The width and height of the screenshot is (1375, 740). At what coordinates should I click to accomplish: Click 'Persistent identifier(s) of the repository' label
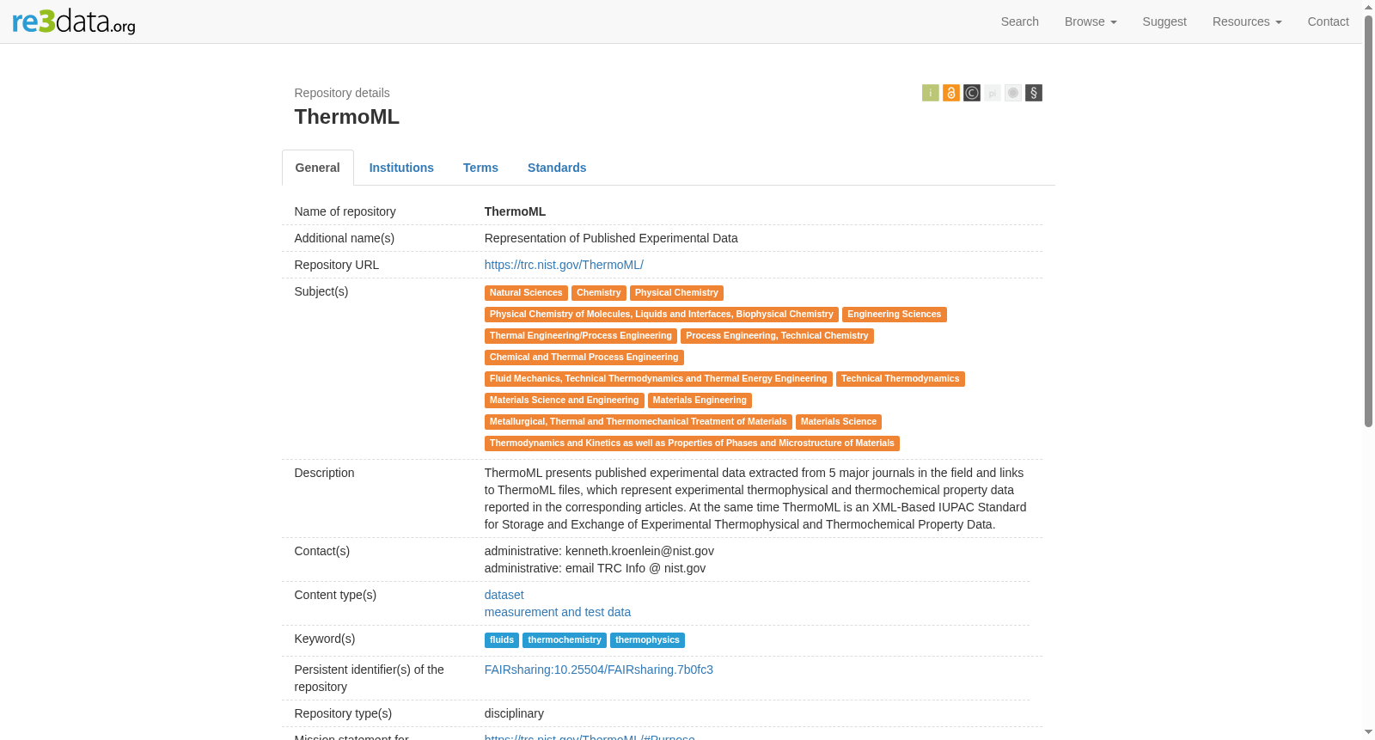pyautogui.click(x=370, y=678)
